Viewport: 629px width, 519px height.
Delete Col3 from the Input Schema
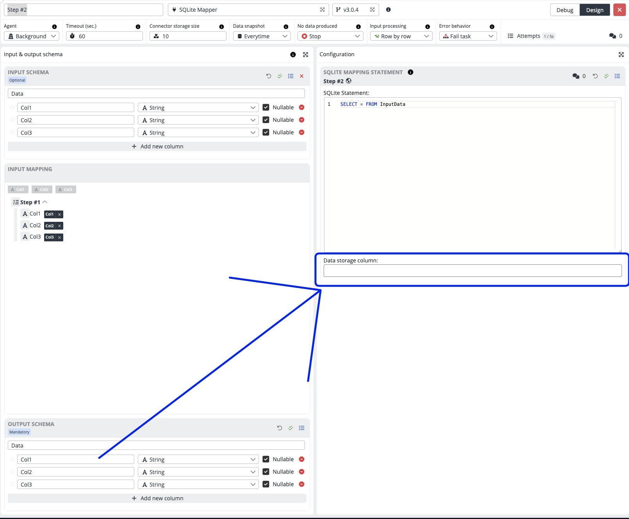pos(301,132)
